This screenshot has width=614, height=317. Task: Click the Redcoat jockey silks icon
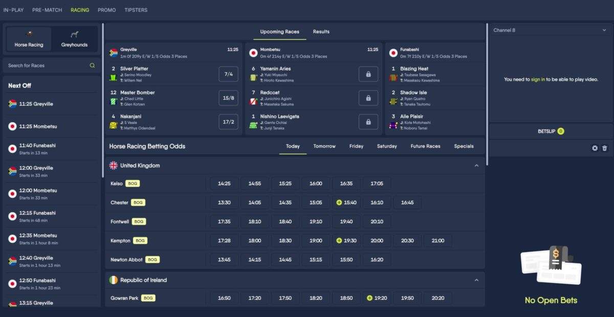click(253, 101)
